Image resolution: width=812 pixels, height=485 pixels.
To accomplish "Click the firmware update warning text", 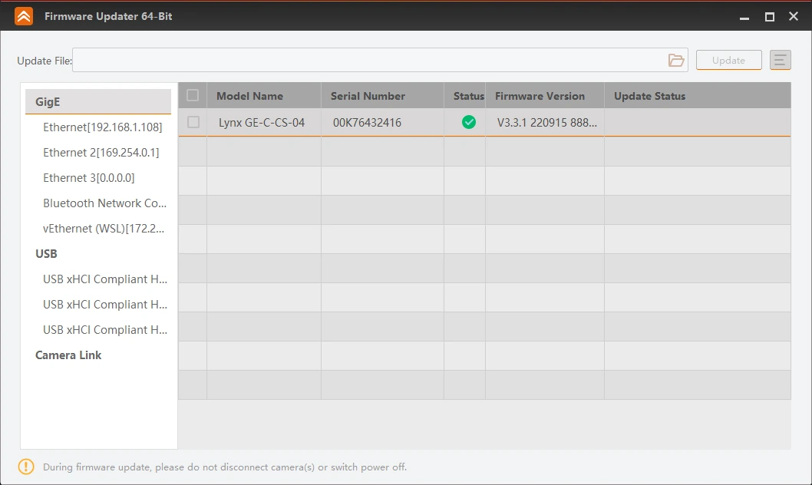I will point(225,467).
